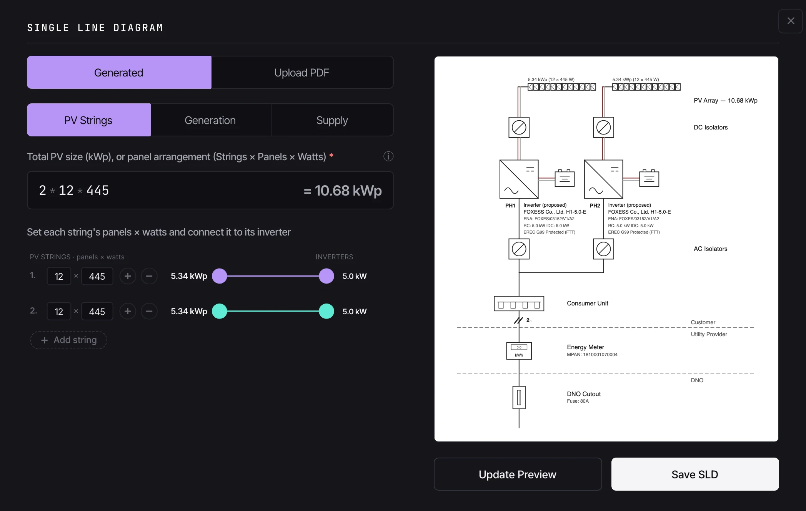The width and height of the screenshot is (806, 511).
Task: Edit string 1 panel count field
Action: (59, 276)
